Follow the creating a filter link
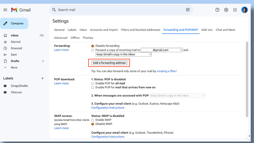Screen dimensions: 254x143 click(x=166, y=71)
